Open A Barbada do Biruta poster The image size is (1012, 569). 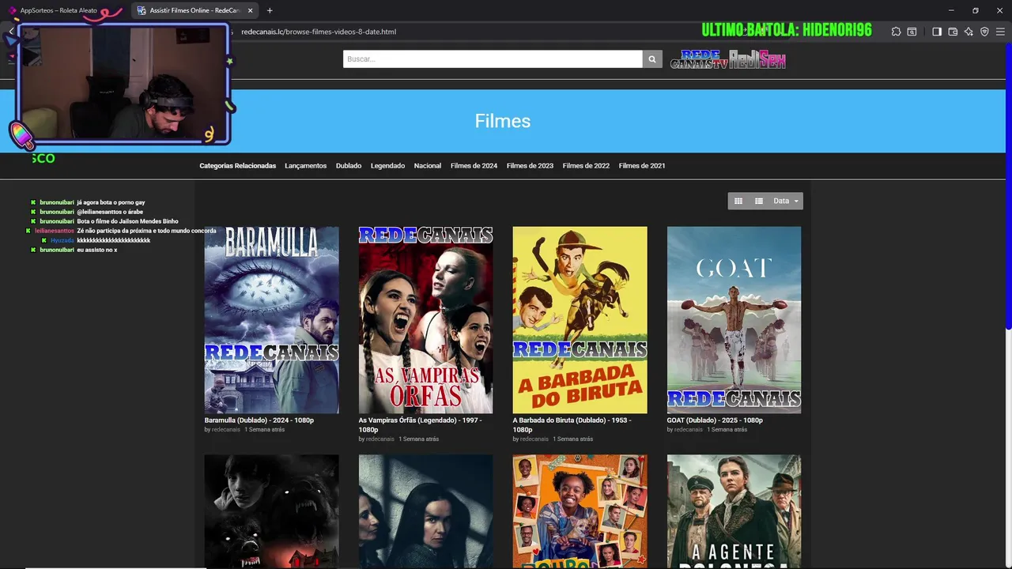pos(580,320)
